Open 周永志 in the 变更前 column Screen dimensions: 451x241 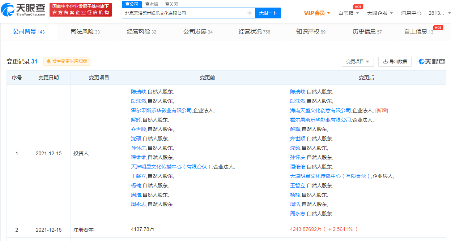(139, 204)
